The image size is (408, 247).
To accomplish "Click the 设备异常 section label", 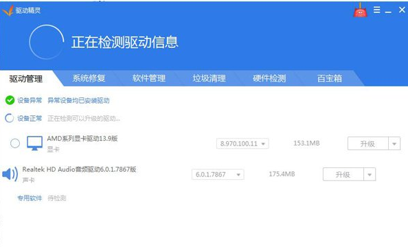I will 30,100.
